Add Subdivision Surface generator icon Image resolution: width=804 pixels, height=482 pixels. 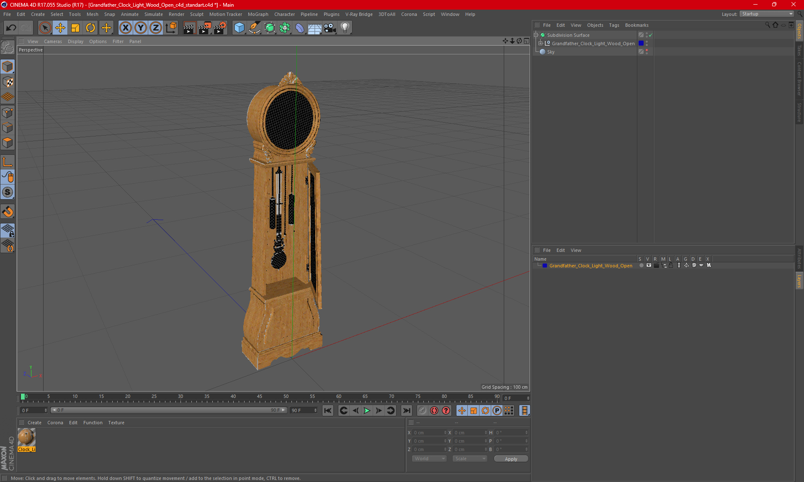click(270, 28)
